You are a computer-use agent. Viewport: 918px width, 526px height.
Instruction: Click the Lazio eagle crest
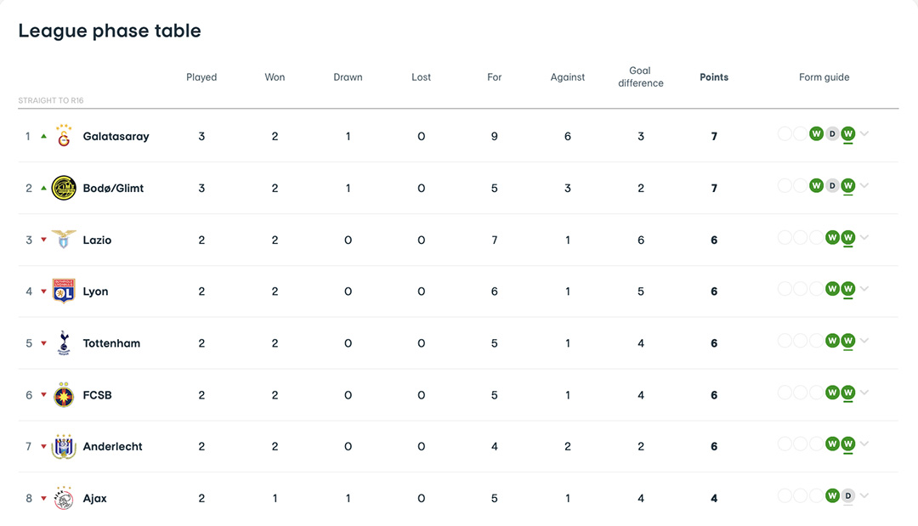64,240
